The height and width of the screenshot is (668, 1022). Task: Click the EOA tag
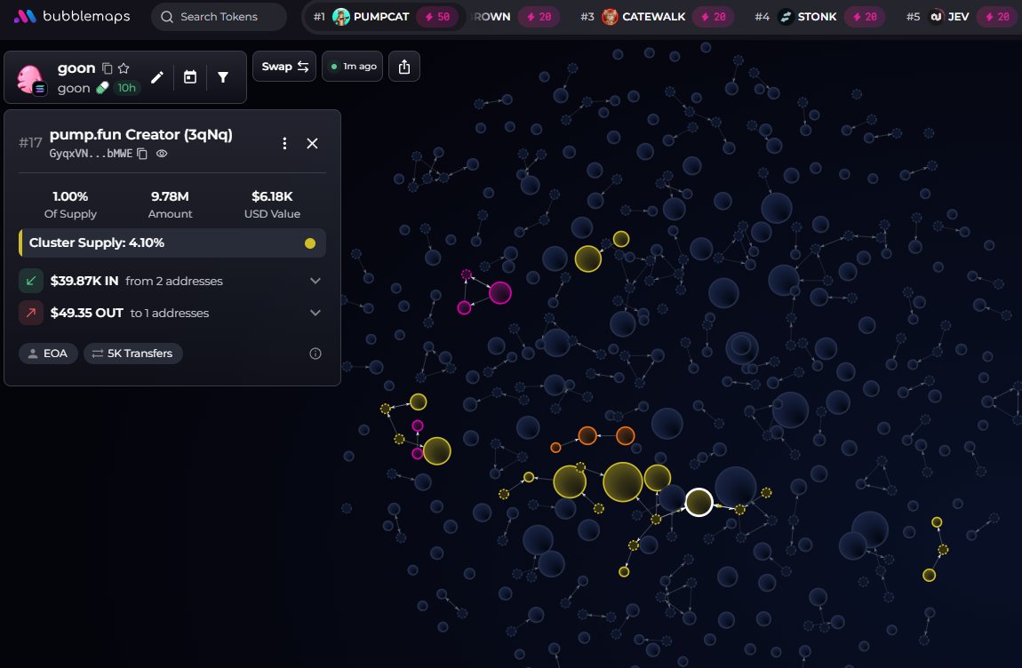[x=48, y=354]
